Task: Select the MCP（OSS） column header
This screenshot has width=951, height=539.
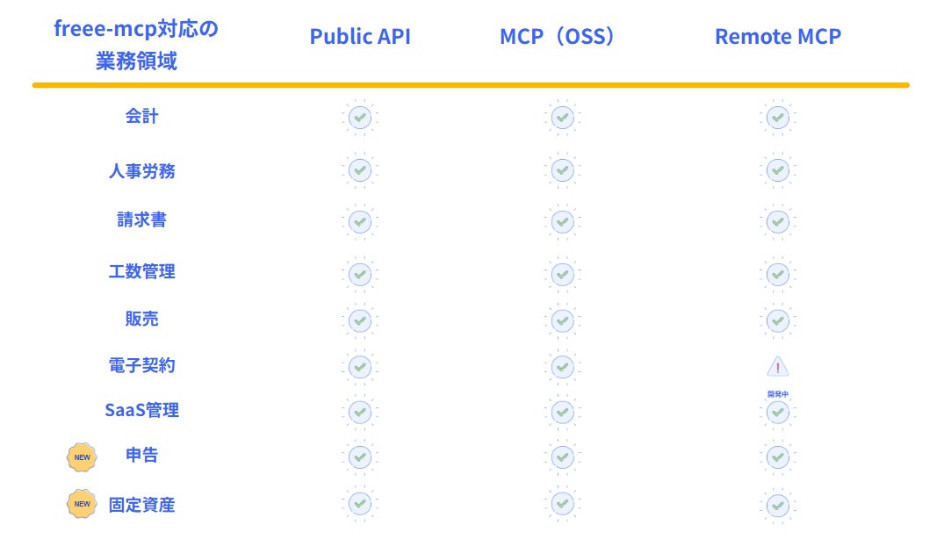Action: click(557, 36)
